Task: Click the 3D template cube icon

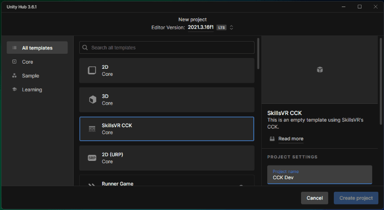Action: point(92,100)
